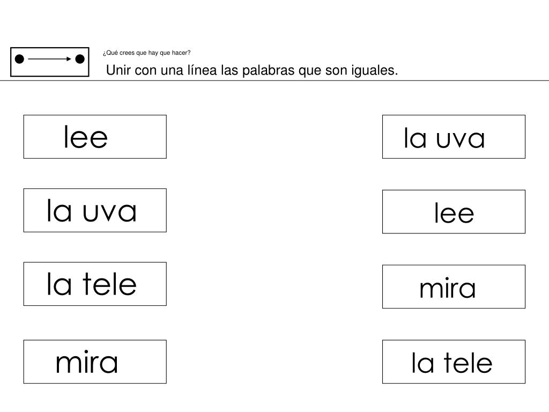
Task: Select the left-column box labeled 'mira'
Action: point(95,362)
